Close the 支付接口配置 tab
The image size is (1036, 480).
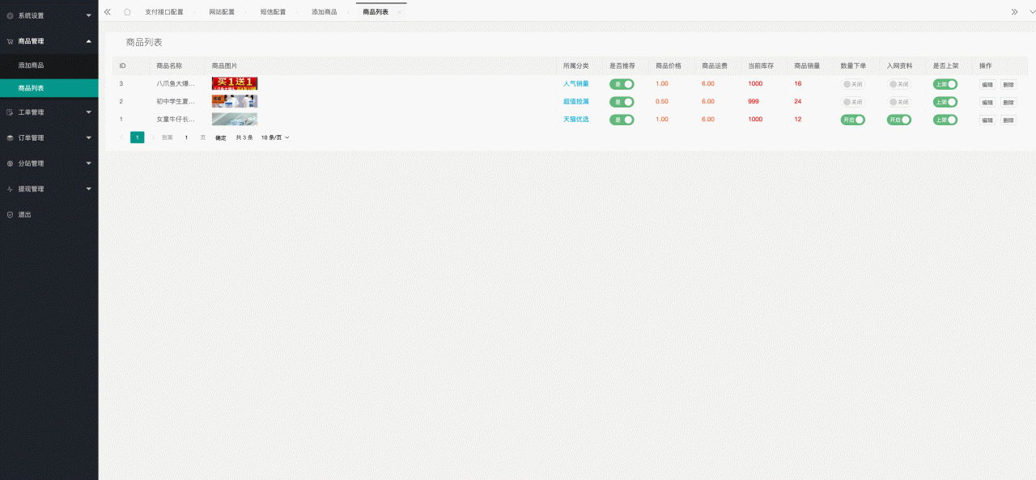tap(194, 12)
